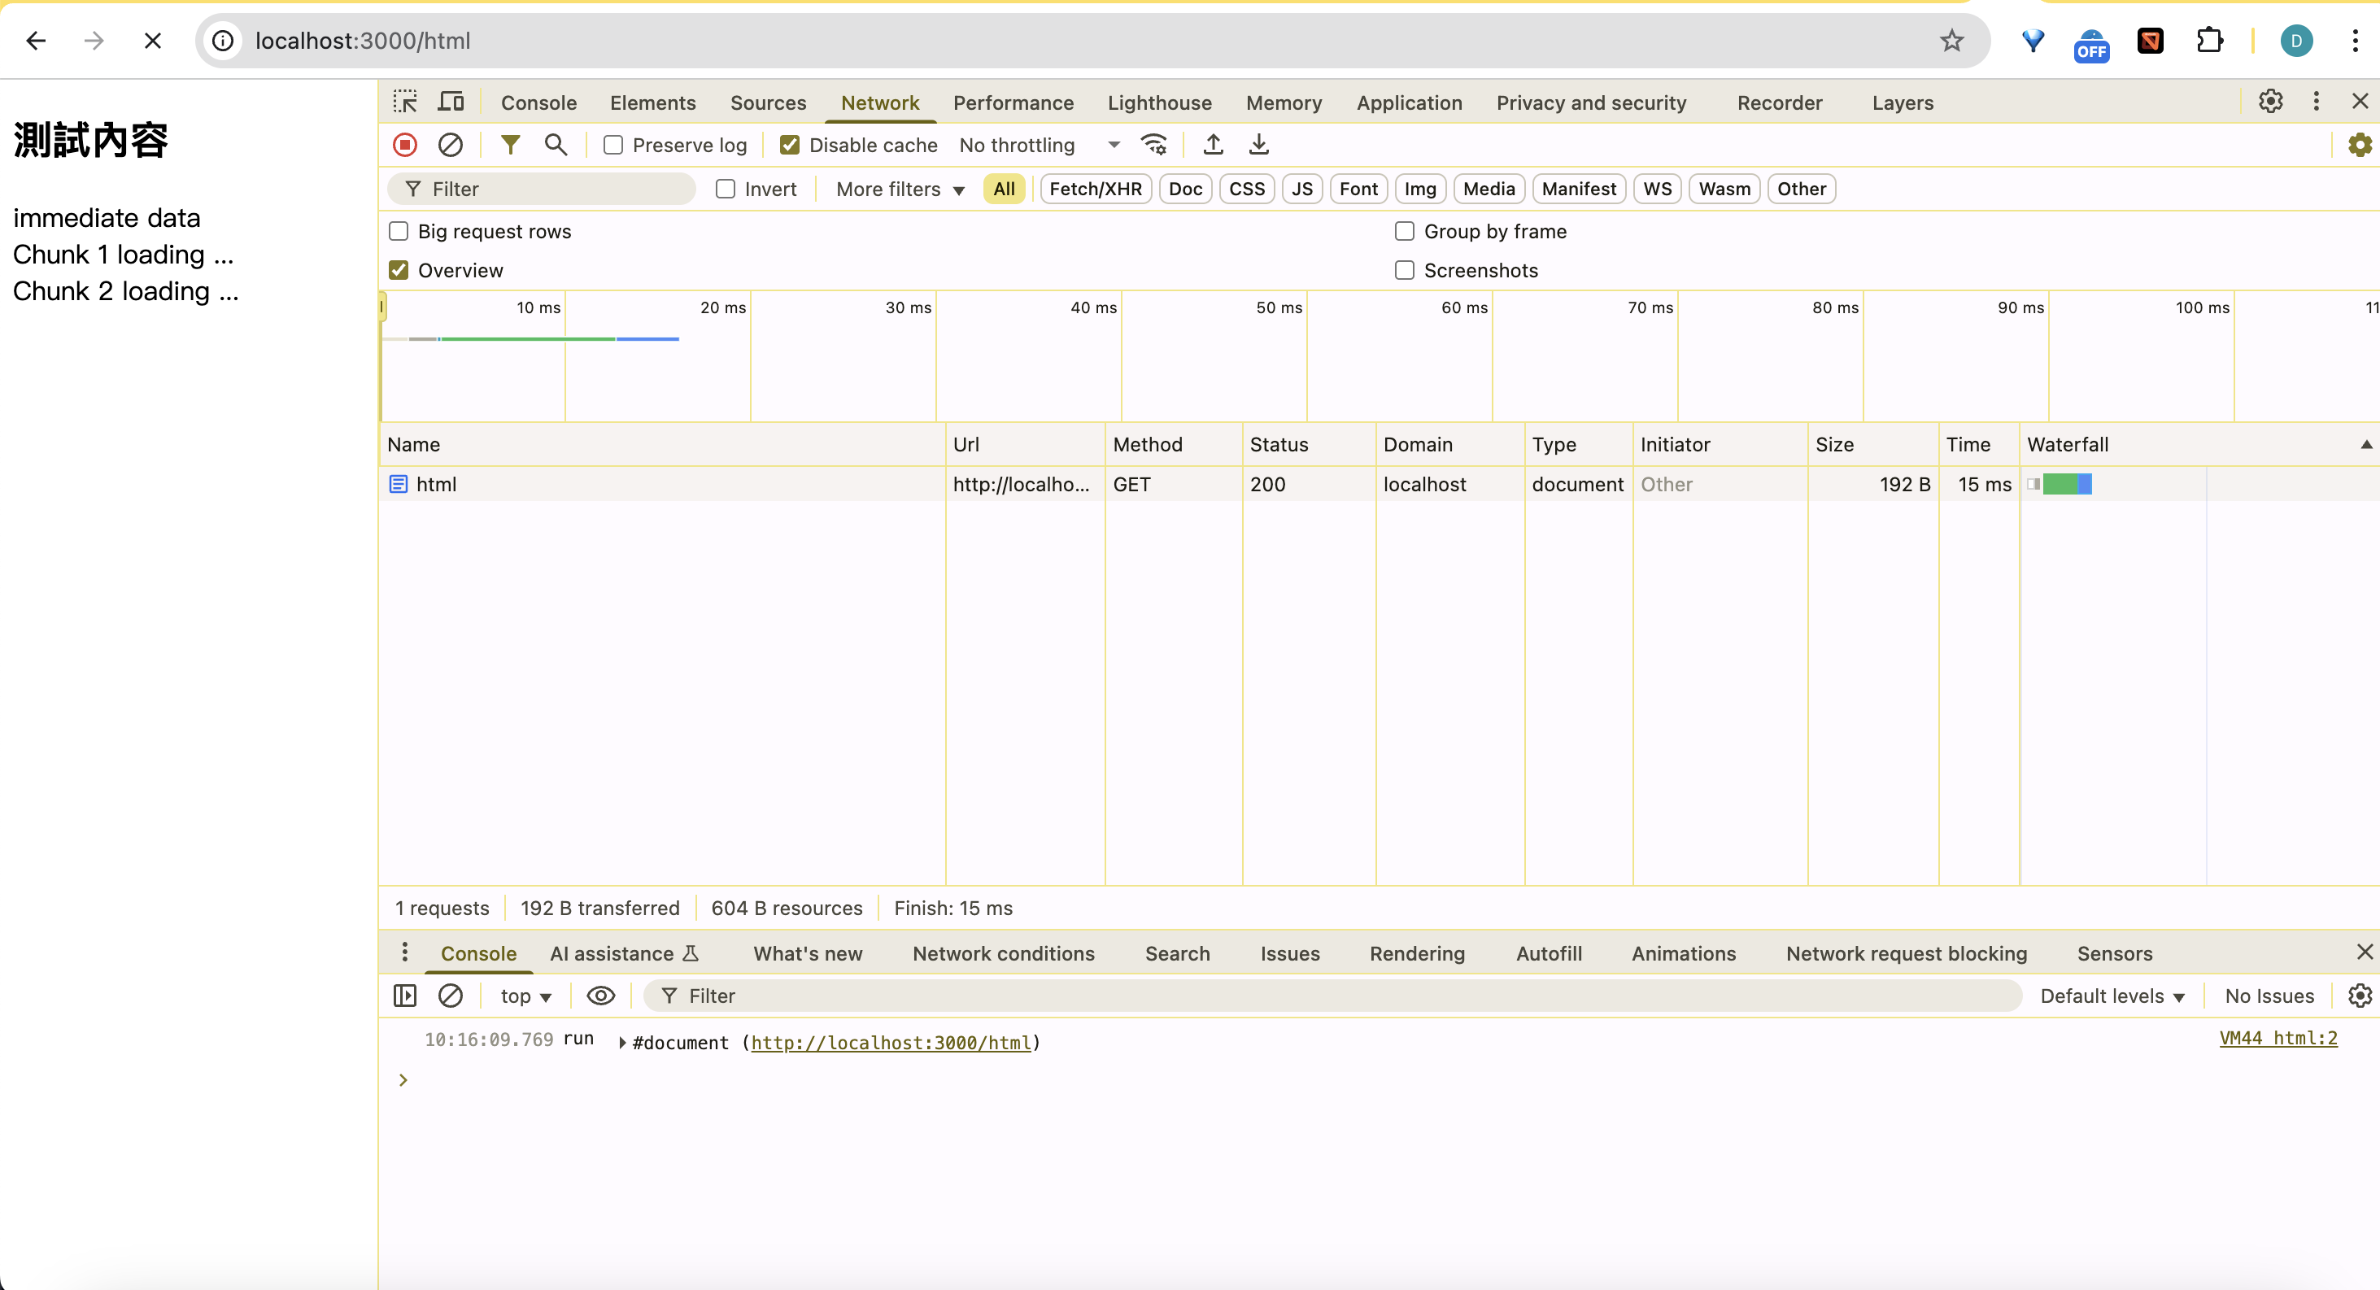This screenshot has width=2380, height=1290.
Task: Toggle console live expression eye icon
Action: 600,996
